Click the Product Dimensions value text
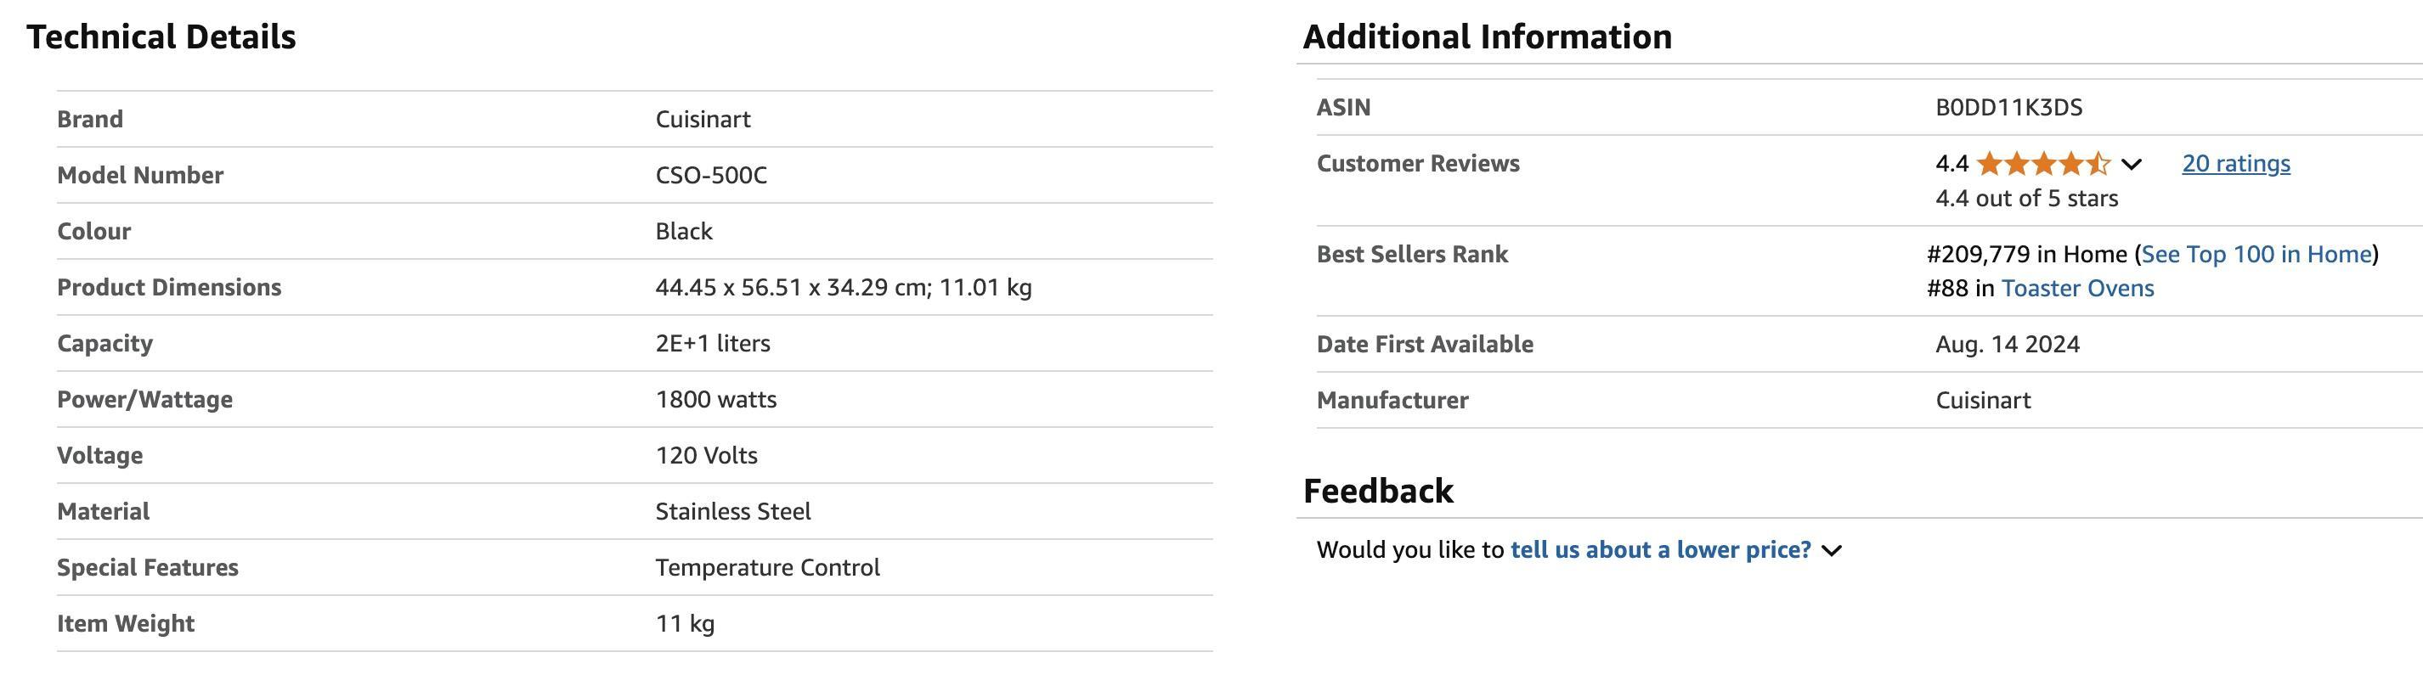The height and width of the screenshot is (686, 2423). coord(844,288)
